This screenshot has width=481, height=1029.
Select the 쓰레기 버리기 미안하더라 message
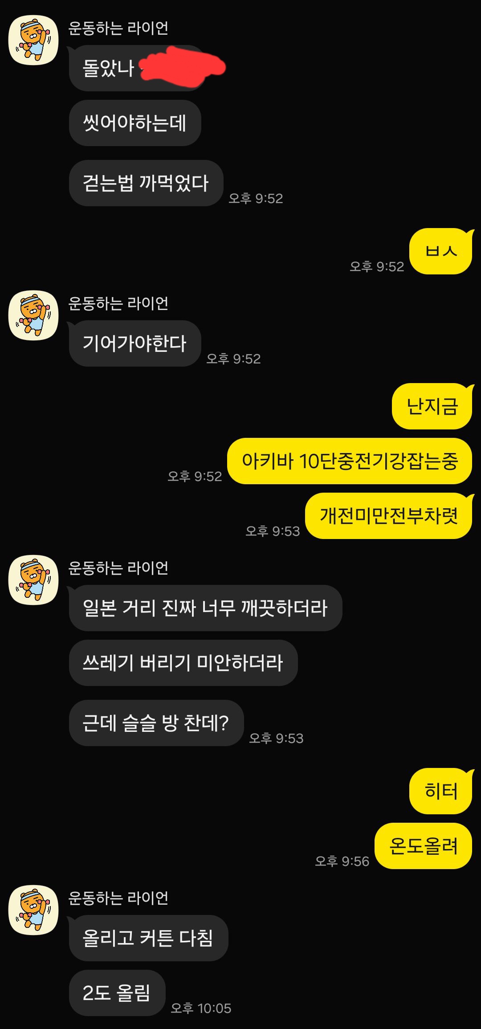pos(183,663)
